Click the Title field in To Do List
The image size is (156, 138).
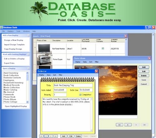pos(73,85)
